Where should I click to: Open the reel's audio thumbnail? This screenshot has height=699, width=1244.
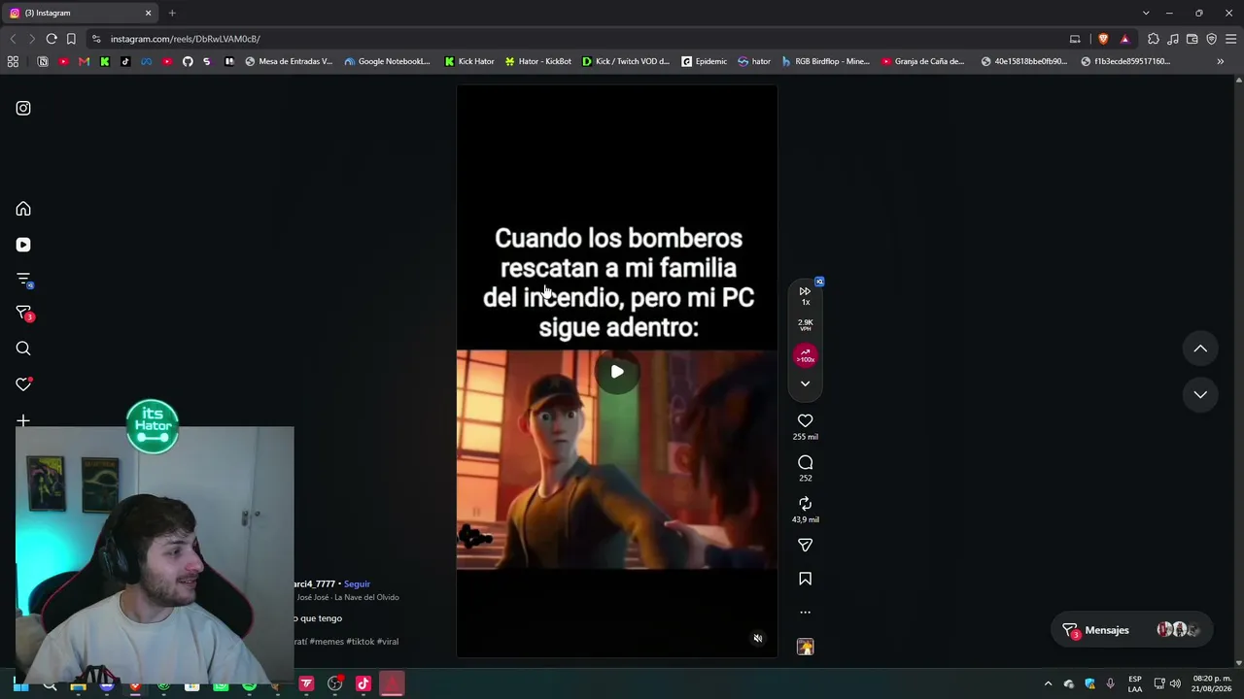[805, 647]
